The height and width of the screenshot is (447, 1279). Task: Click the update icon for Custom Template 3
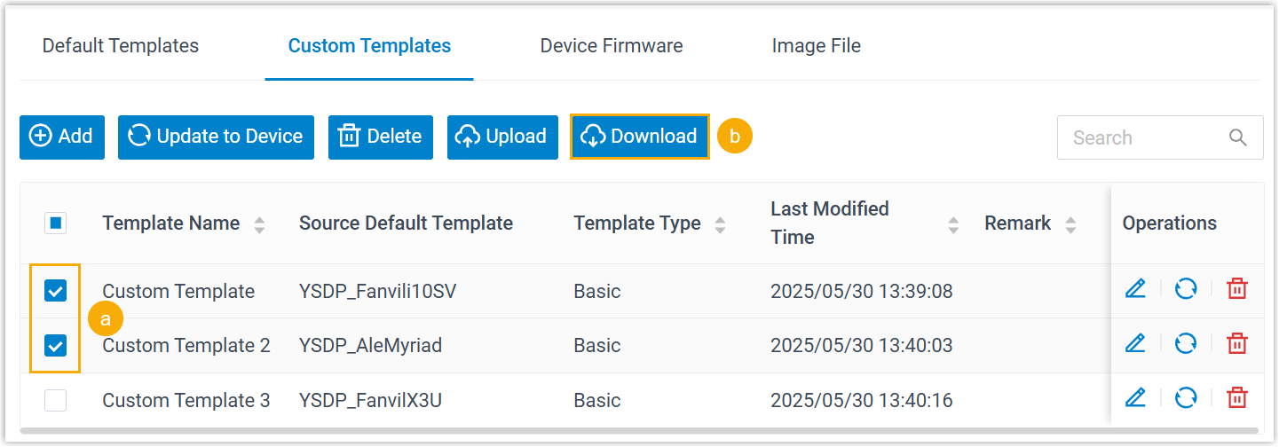point(1186,399)
